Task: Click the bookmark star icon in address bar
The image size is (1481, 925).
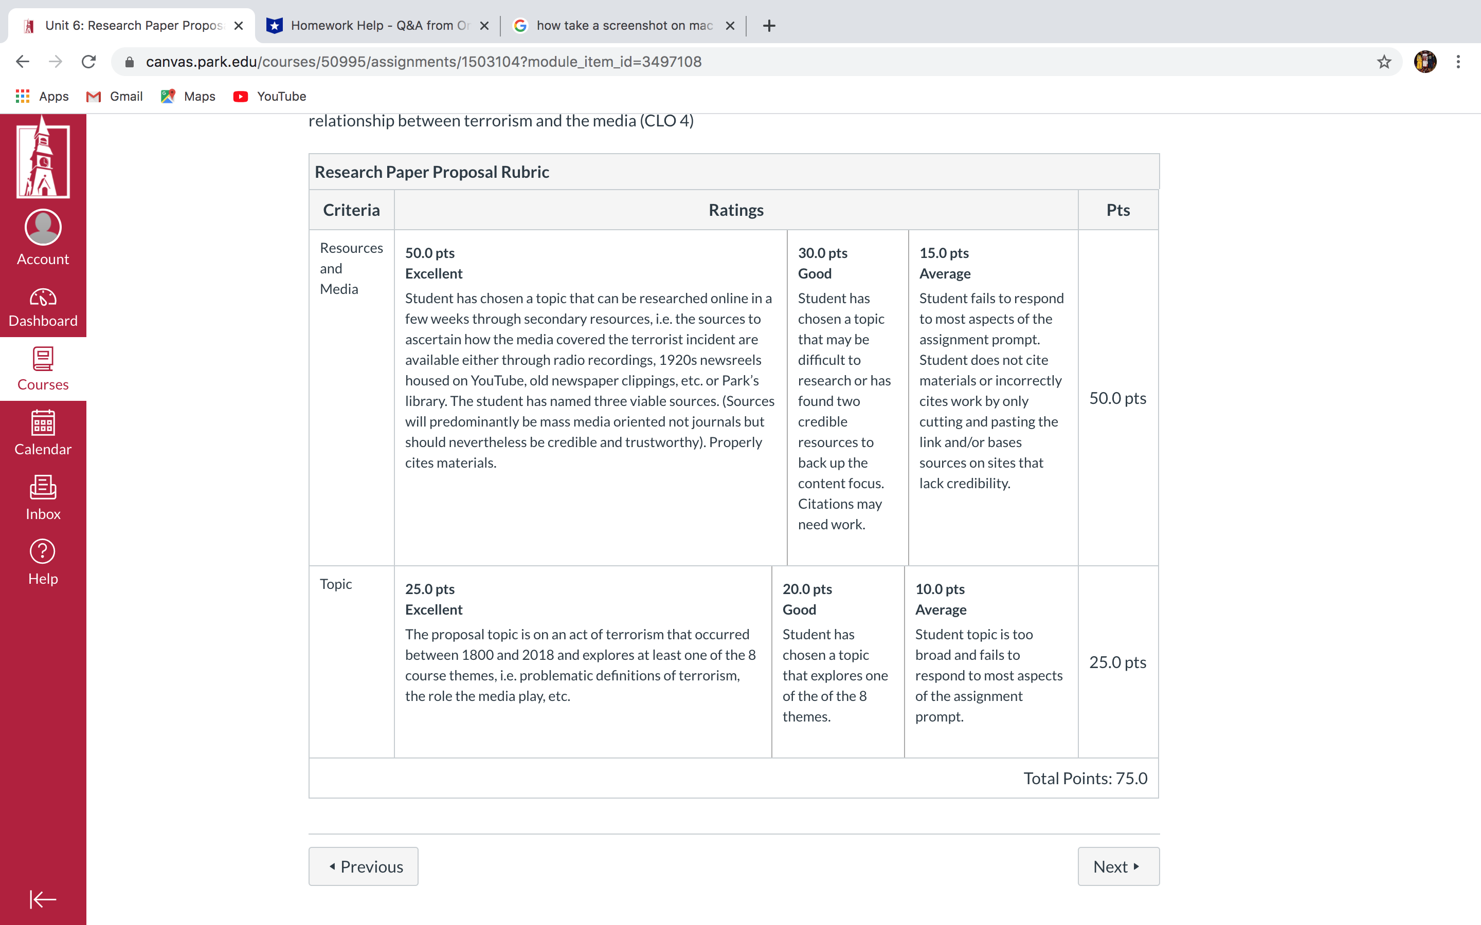Action: (x=1385, y=62)
